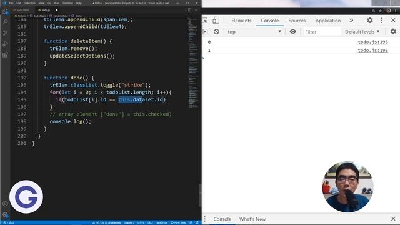This screenshot has width=400, height=225.
Task: Click the line and column status indicator
Action: 106,222
